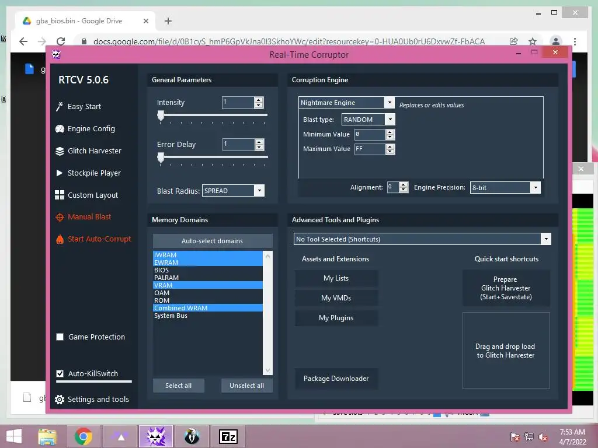Open My Plugins
598x448 pixels.
[x=336, y=318]
